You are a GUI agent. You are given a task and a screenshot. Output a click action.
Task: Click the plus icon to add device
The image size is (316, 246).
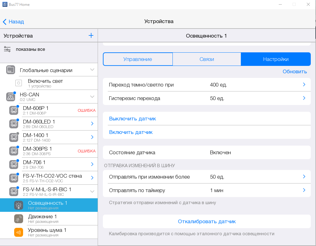(x=91, y=36)
